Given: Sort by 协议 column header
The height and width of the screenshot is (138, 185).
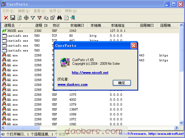Looking at the screenshot, I should pos(59,25).
